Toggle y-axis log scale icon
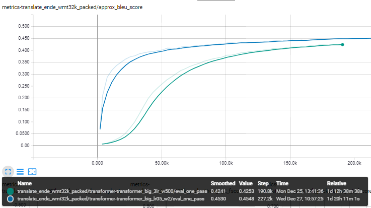The height and width of the screenshot is (208, 371). click(x=20, y=172)
